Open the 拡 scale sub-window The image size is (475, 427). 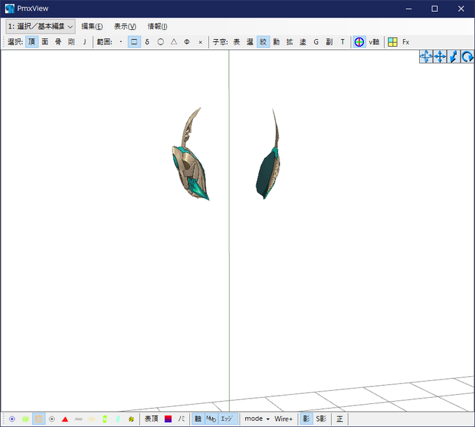click(x=290, y=42)
